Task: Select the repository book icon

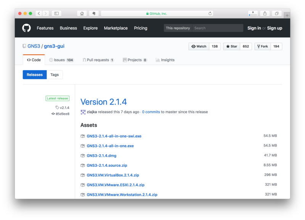Action: [x=24, y=46]
